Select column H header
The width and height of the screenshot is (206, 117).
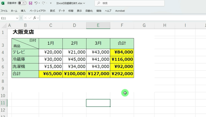[165, 25]
